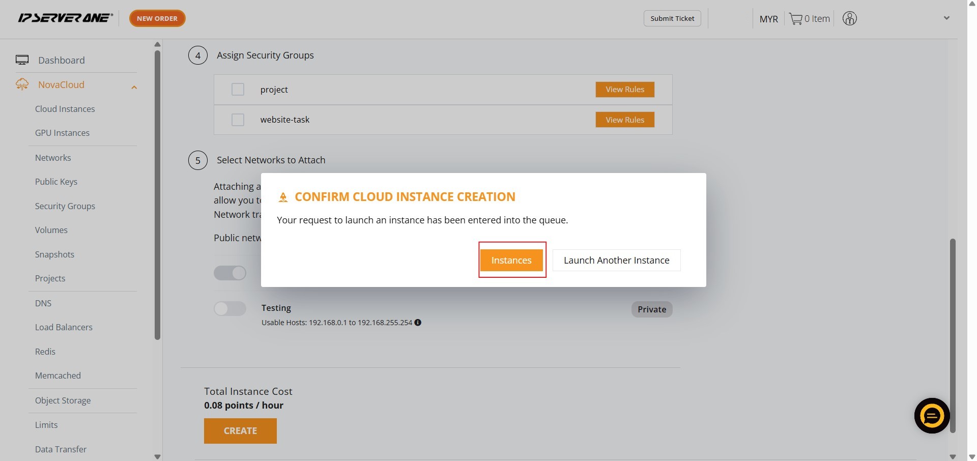Click the warning icon in confirm dialog
Screen dimensions: 977x461
[283, 197]
